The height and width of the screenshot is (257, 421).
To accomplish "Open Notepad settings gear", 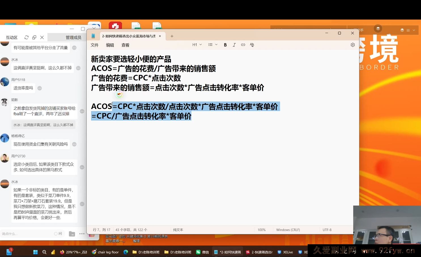I will click(353, 45).
